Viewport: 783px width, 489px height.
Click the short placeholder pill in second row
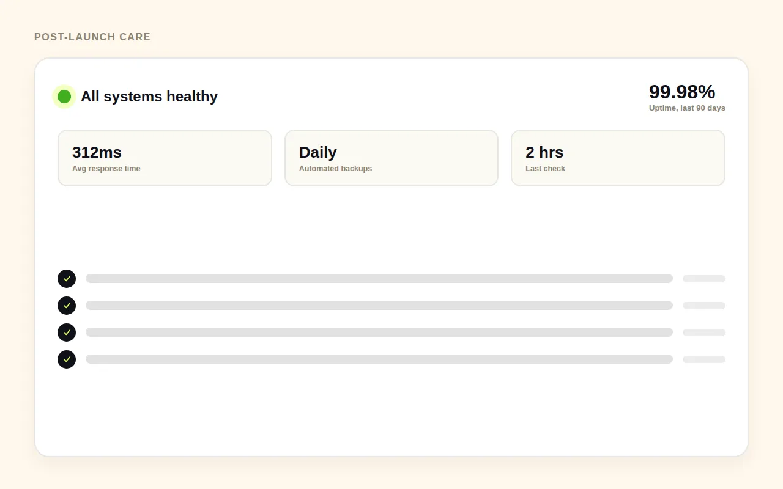tap(704, 306)
